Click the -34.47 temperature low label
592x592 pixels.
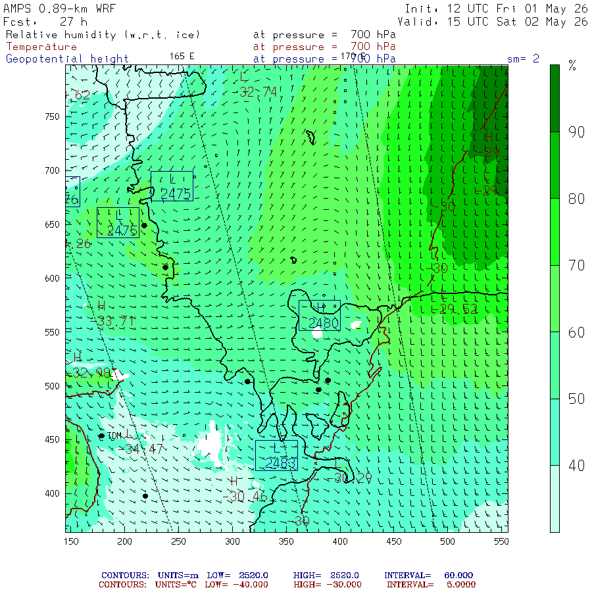click(x=141, y=449)
